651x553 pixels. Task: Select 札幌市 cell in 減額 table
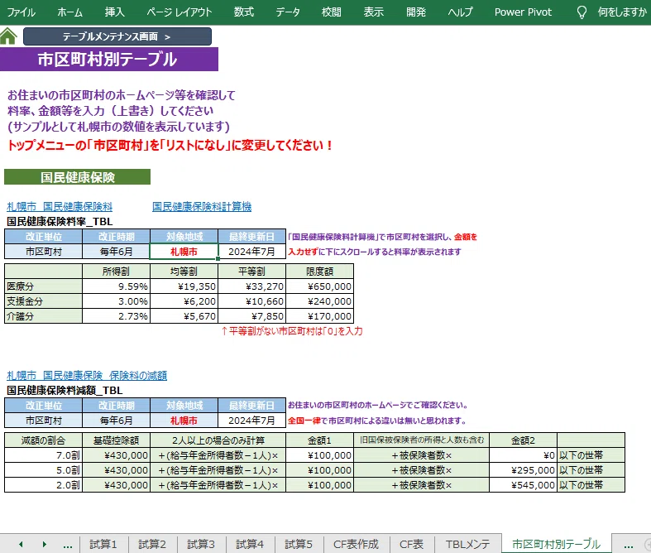click(x=184, y=421)
